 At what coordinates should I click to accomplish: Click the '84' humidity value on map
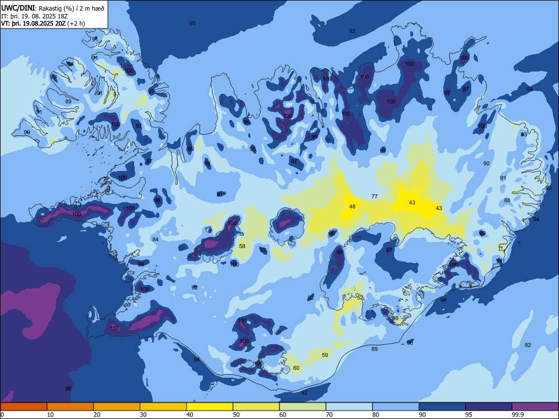click(x=155, y=239)
